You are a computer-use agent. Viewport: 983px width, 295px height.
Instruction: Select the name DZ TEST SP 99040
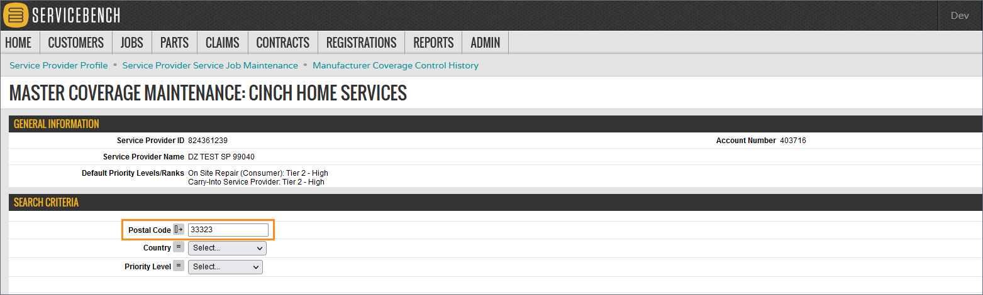tap(221, 157)
